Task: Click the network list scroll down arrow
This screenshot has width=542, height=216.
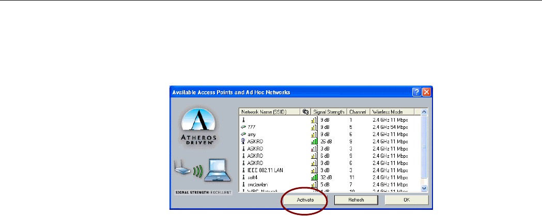Action: (x=425, y=189)
